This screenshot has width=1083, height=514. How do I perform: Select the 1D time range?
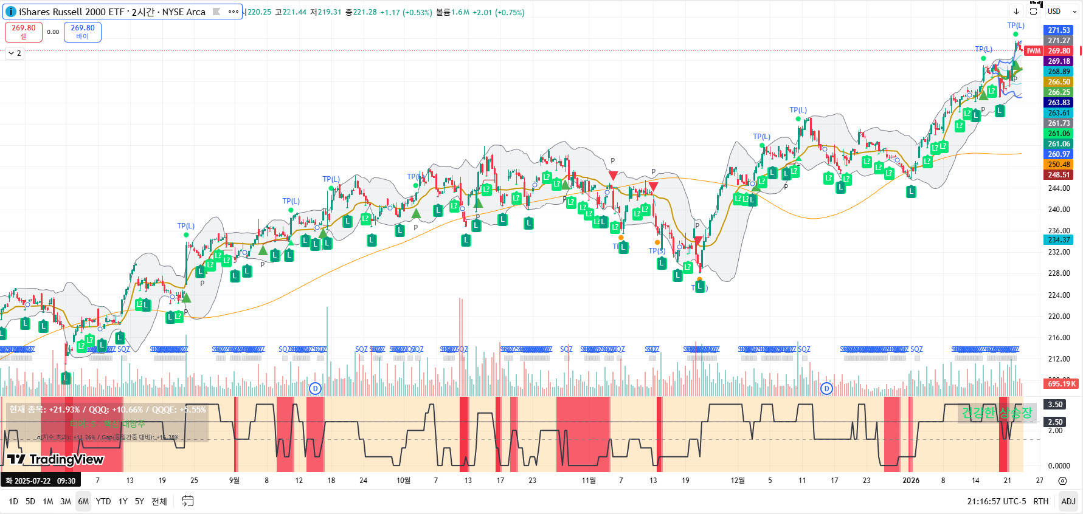tap(13, 501)
